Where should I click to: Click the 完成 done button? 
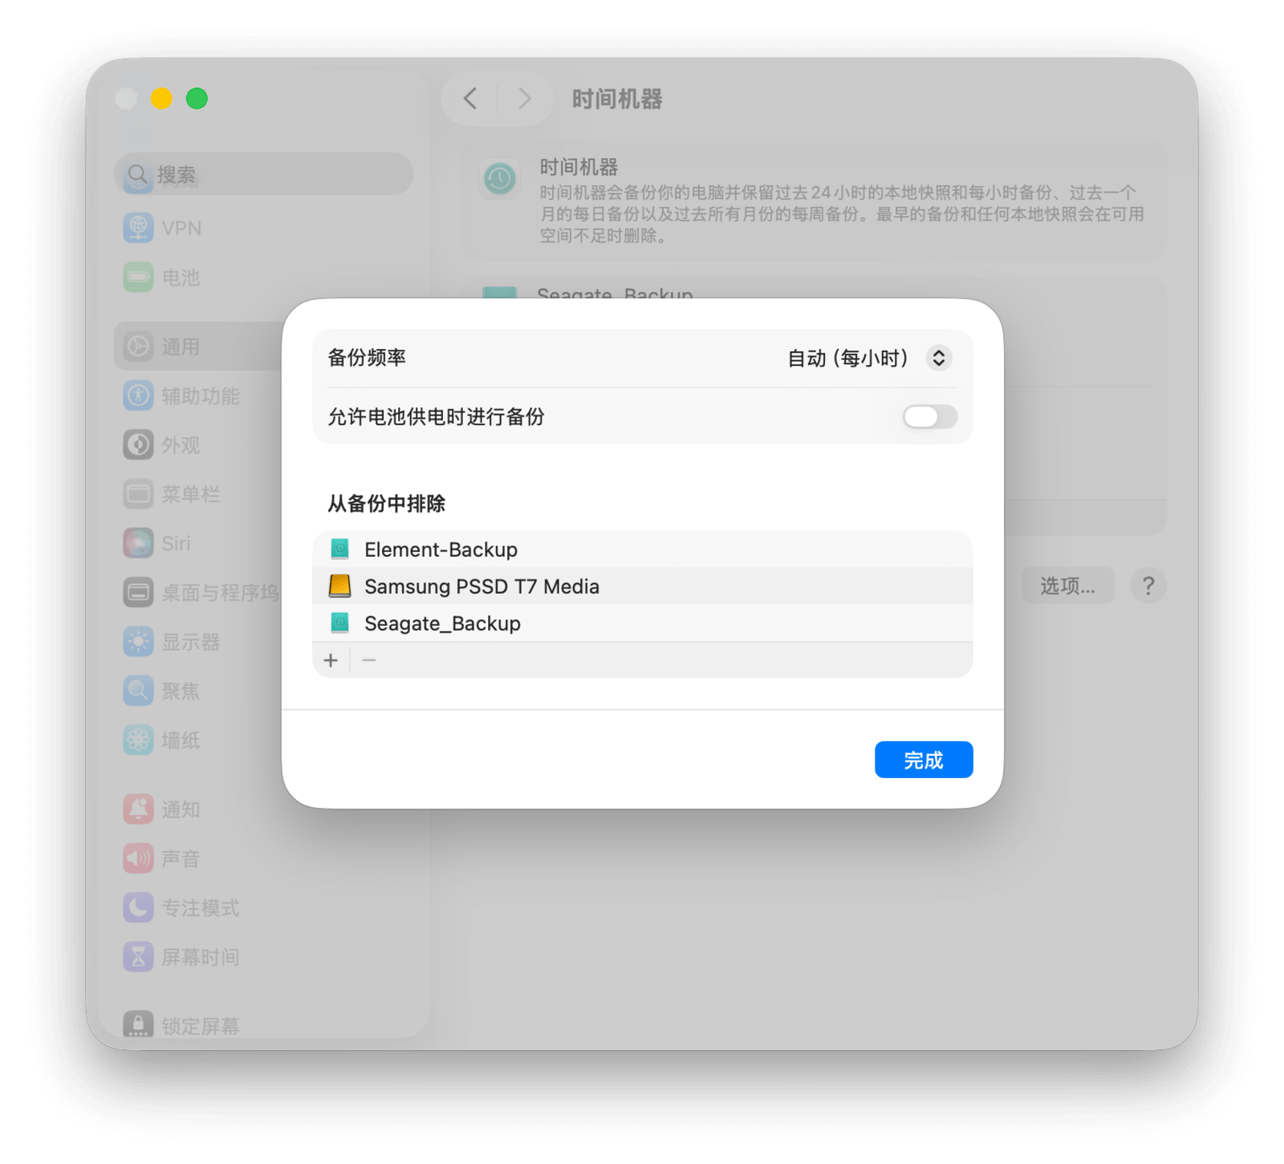coord(924,759)
